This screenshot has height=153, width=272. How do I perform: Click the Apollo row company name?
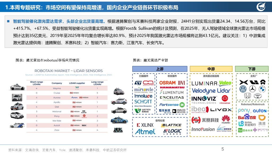[57, 102]
